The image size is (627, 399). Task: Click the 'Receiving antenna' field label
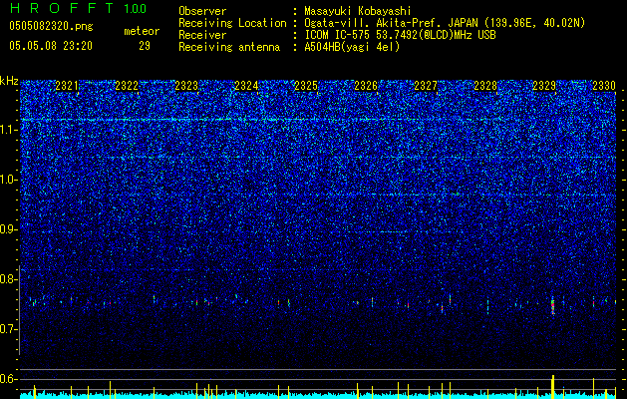229,47
